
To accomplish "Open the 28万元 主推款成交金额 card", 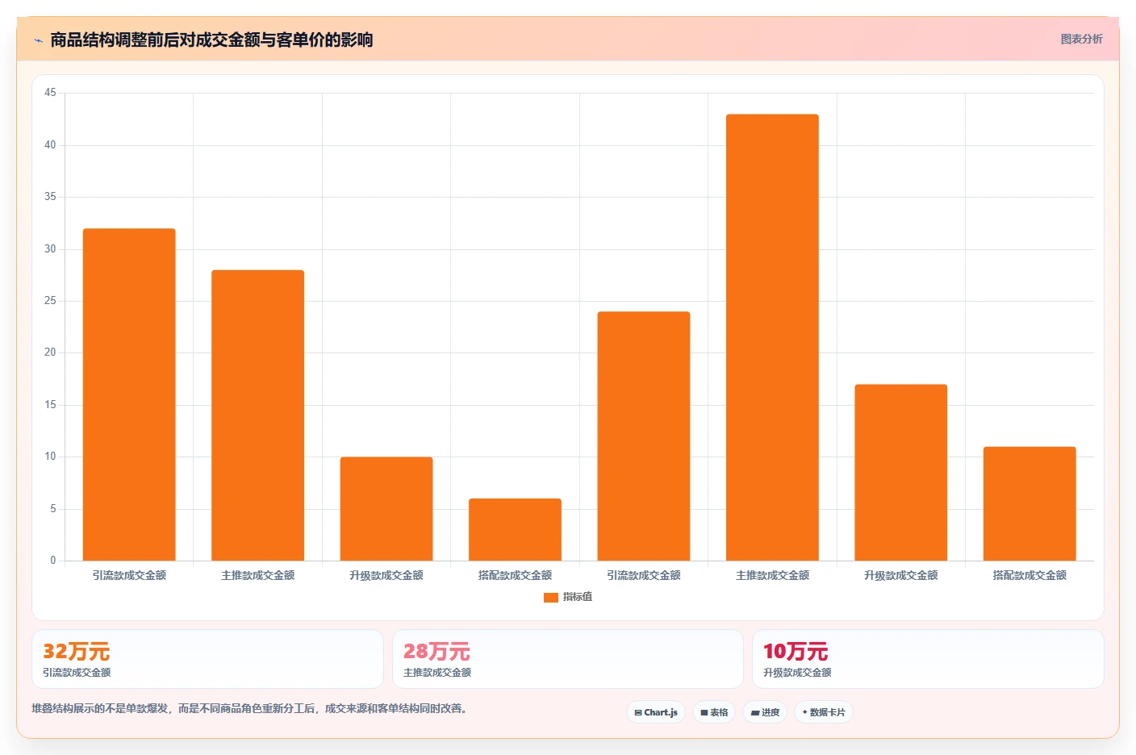I will (x=568, y=659).
